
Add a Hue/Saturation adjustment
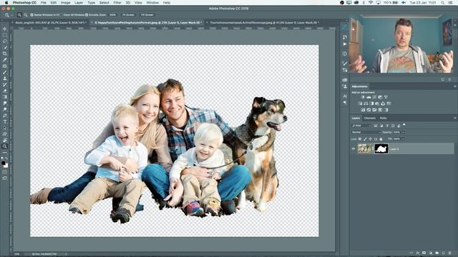(x=360, y=104)
